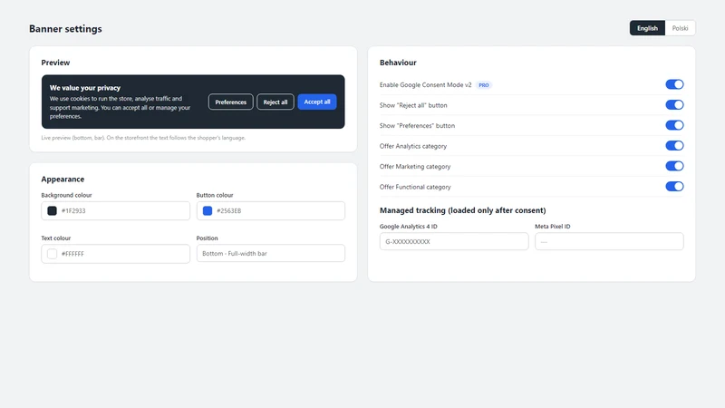Screen dimensions: 725x408
Task: Click Background colour hex field #1F2933
Action: [116, 211]
